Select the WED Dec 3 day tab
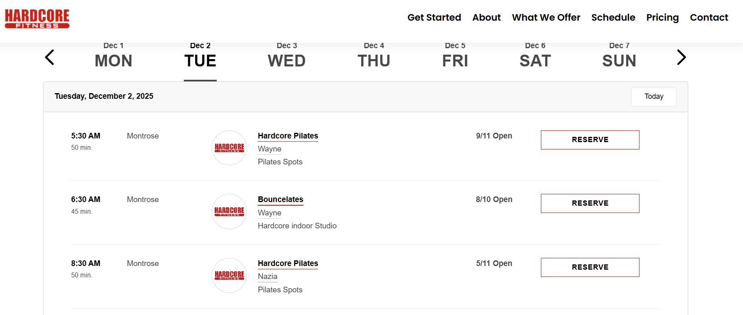The height and width of the screenshot is (315, 743). pos(286,57)
